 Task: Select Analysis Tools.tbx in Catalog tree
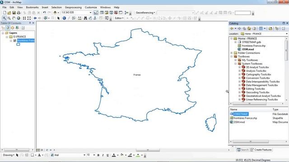click(x=256, y=71)
